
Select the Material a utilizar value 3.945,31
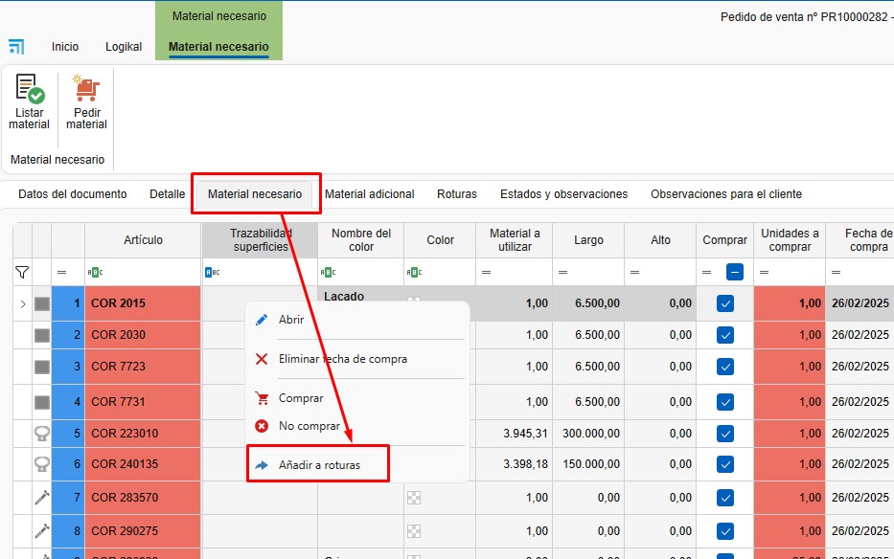(515, 434)
